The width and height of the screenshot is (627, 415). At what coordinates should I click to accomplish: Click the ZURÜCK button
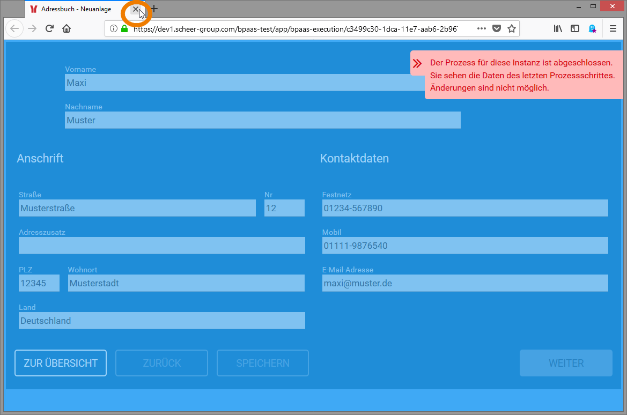(x=162, y=363)
